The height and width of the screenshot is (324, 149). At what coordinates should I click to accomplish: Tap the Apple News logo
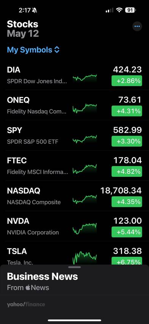click(x=28, y=287)
